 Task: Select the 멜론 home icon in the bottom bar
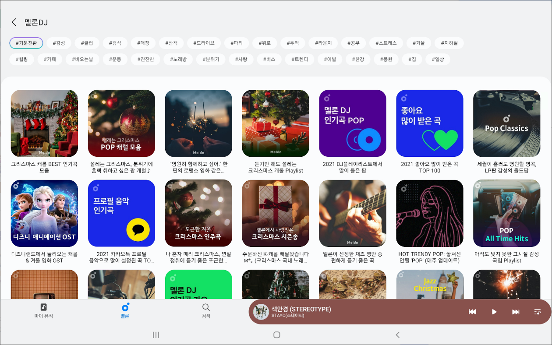[x=124, y=311]
